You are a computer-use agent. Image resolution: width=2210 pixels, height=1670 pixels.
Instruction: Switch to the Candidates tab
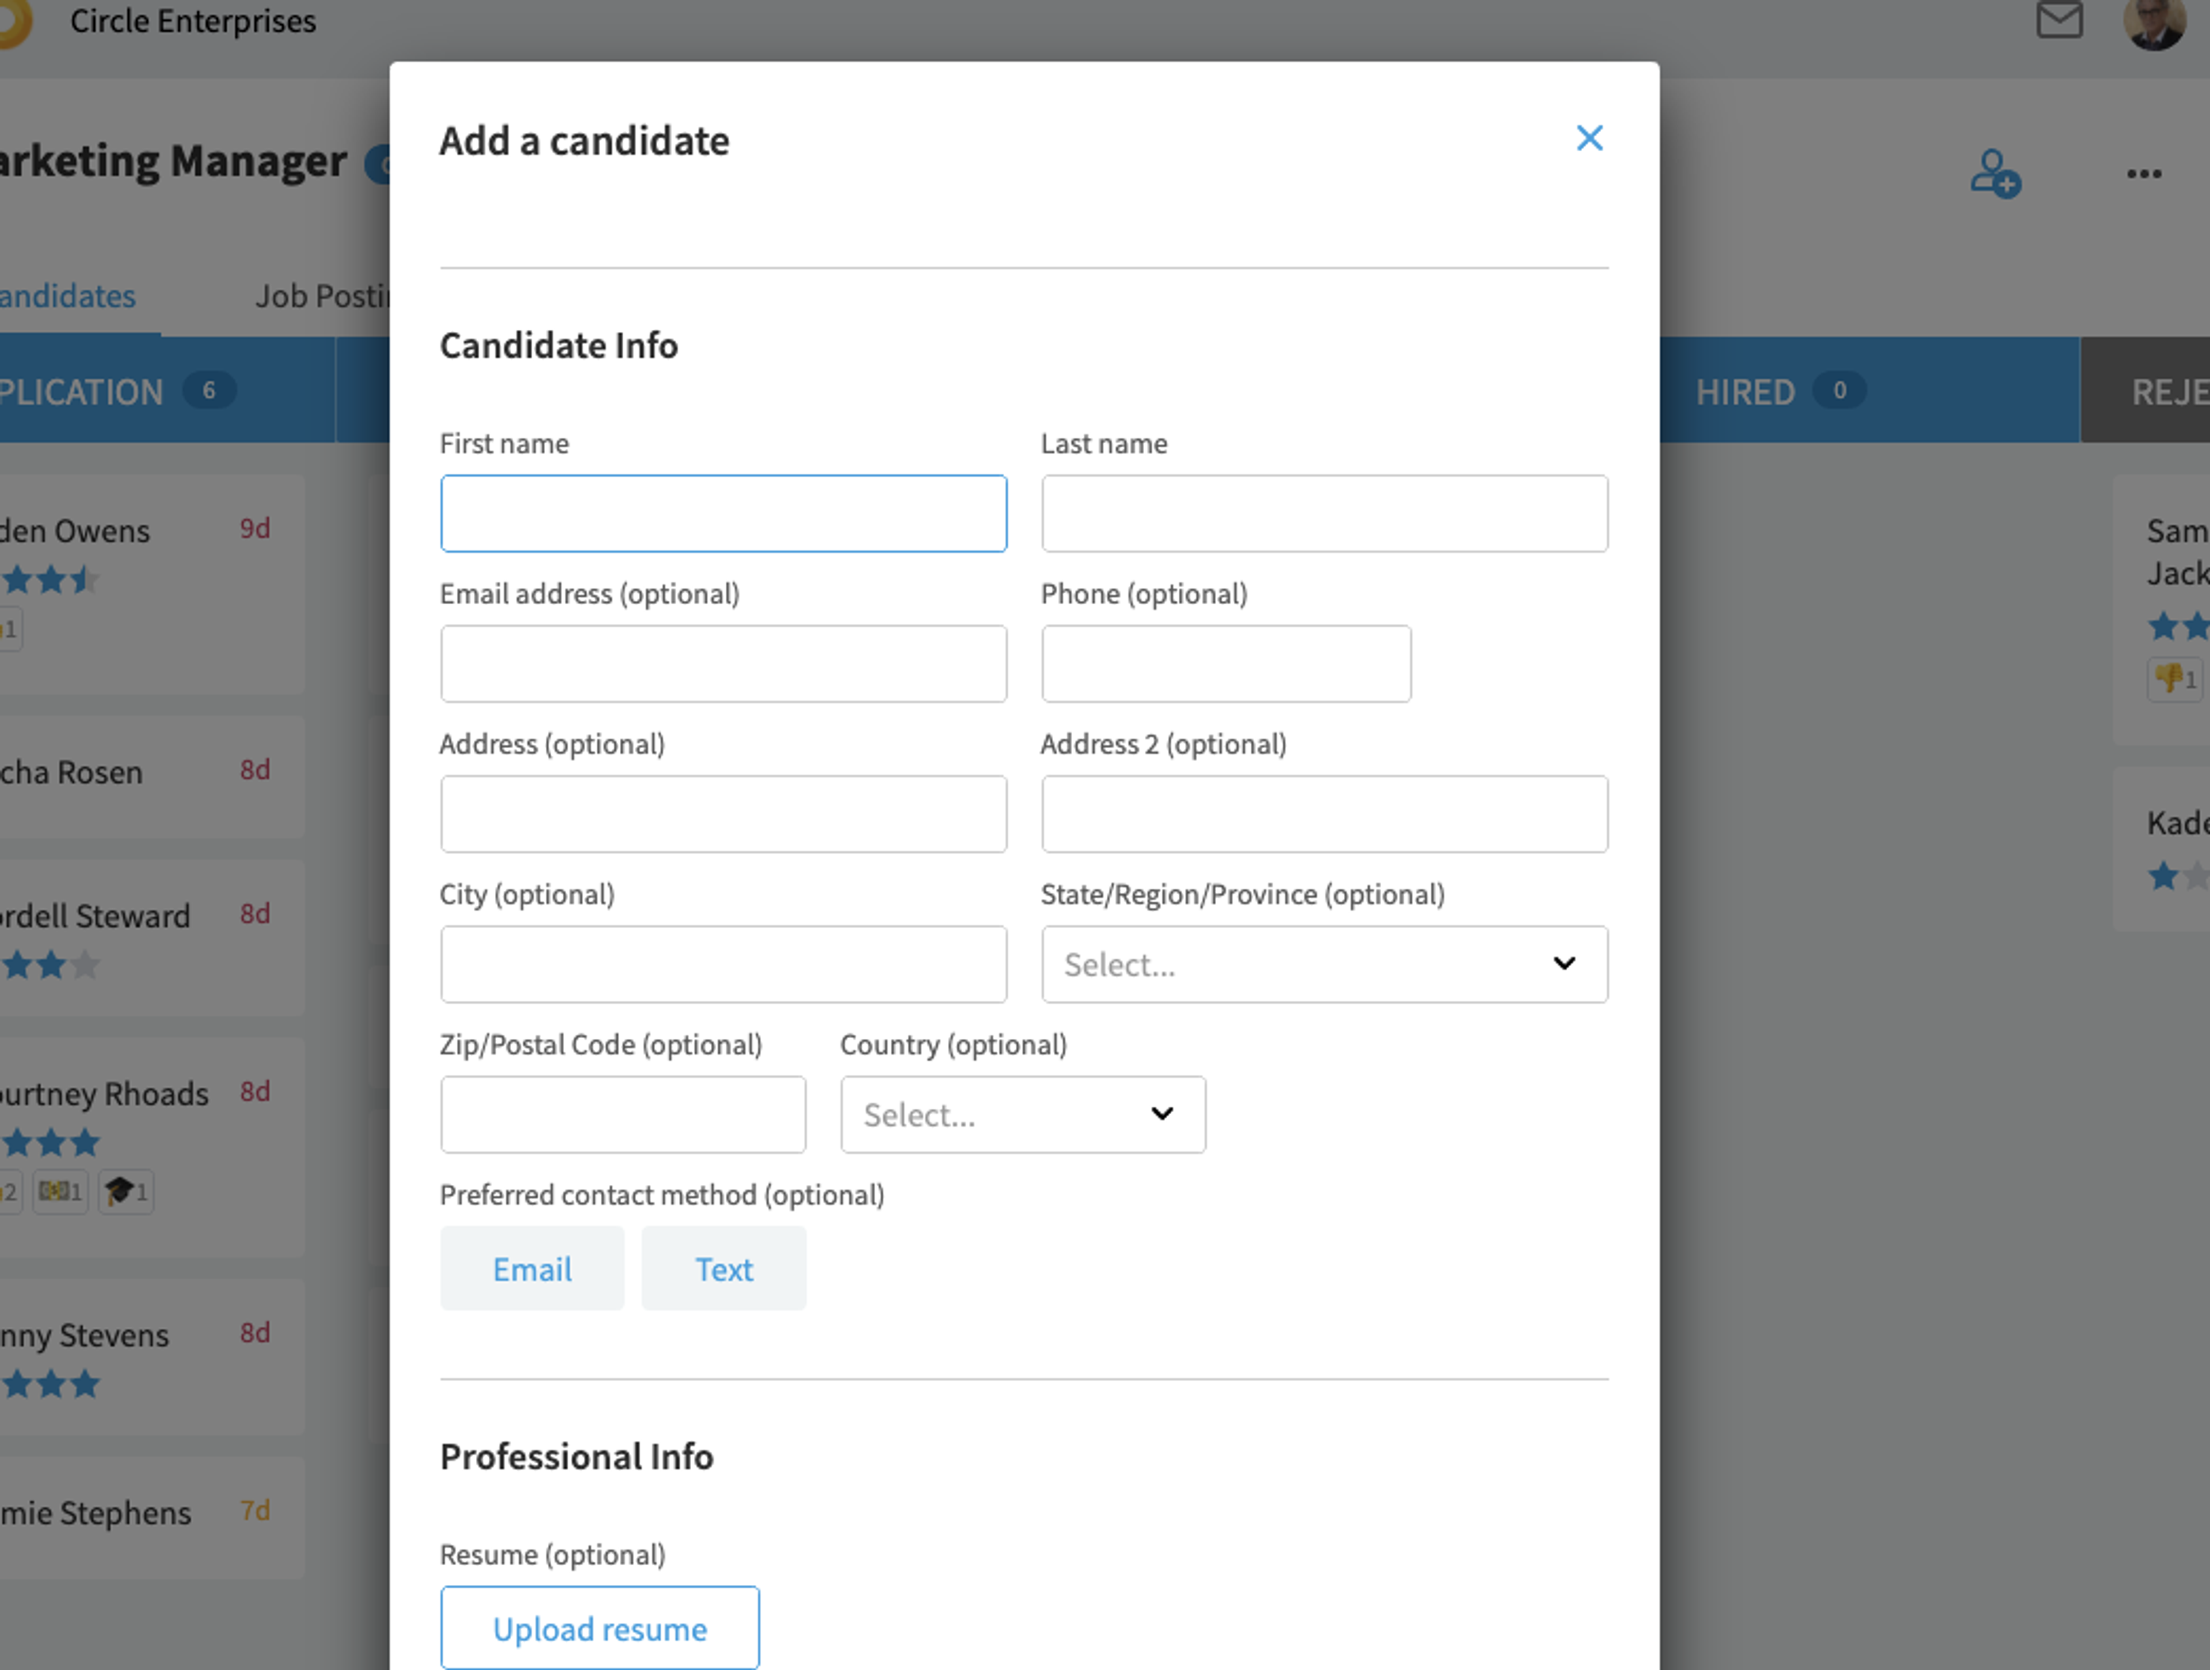tap(67, 296)
